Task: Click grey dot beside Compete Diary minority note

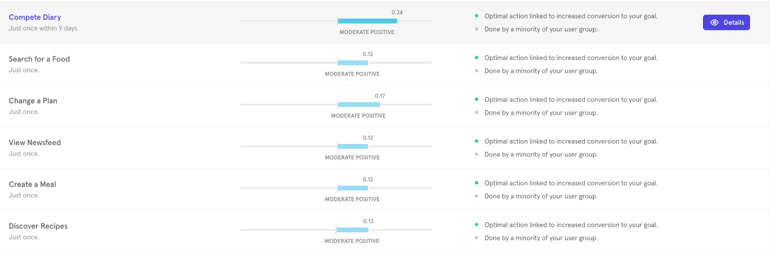Action: click(476, 29)
